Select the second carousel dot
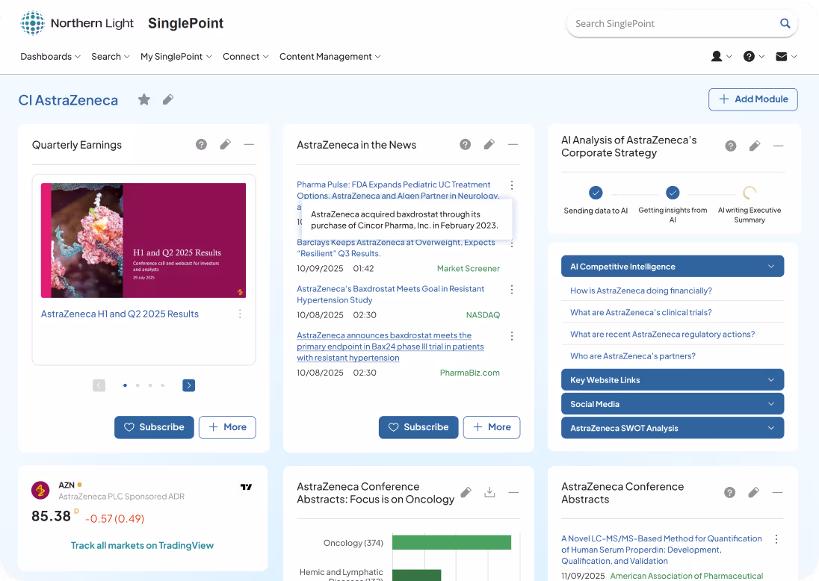Image resolution: width=819 pixels, height=581 pixels. pyautogui.click(x=137, y=385)
